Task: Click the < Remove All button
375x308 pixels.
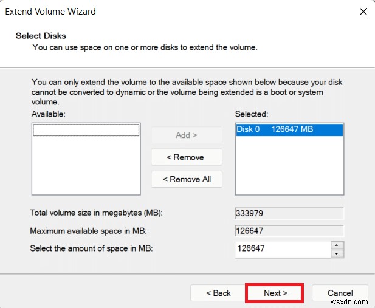Action: (x=187, y=179)
